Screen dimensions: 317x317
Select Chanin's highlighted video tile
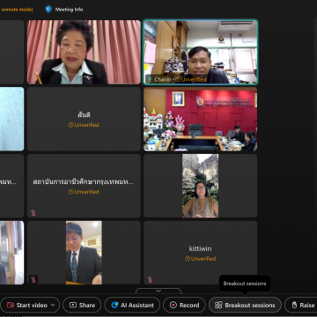(x=201, y=52)
